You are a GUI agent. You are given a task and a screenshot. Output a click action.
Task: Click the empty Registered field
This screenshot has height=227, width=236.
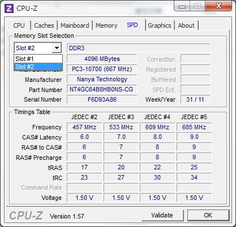195,69
